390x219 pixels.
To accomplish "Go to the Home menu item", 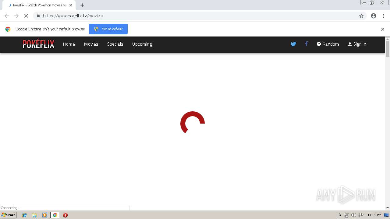I will pos(69,44).
